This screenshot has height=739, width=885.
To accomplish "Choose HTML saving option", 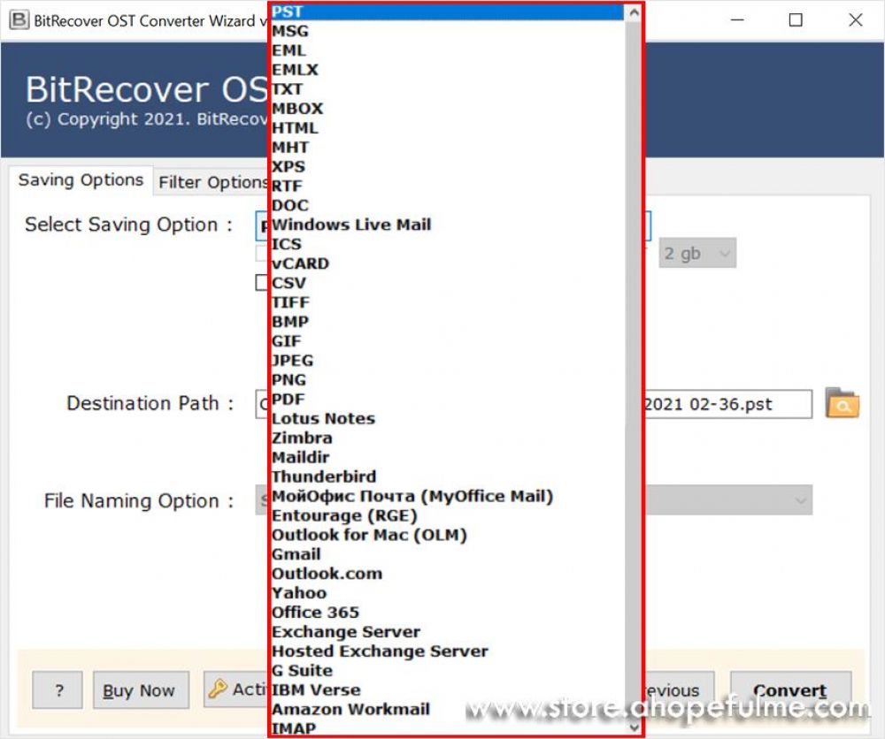I will click(x=448, y=128).
